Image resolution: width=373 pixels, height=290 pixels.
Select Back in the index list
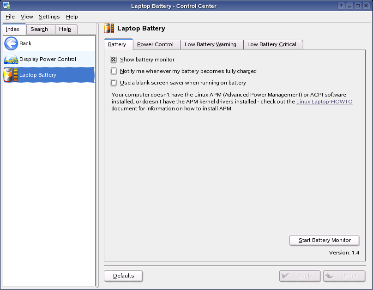(x=49, y=43)
